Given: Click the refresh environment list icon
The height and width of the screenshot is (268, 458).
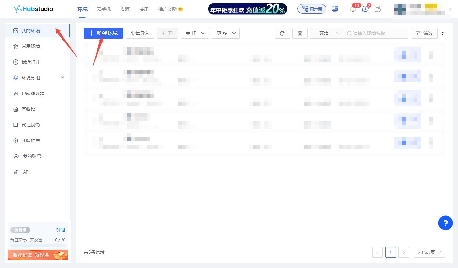Looking at the screenshot, I should [282, 33].
